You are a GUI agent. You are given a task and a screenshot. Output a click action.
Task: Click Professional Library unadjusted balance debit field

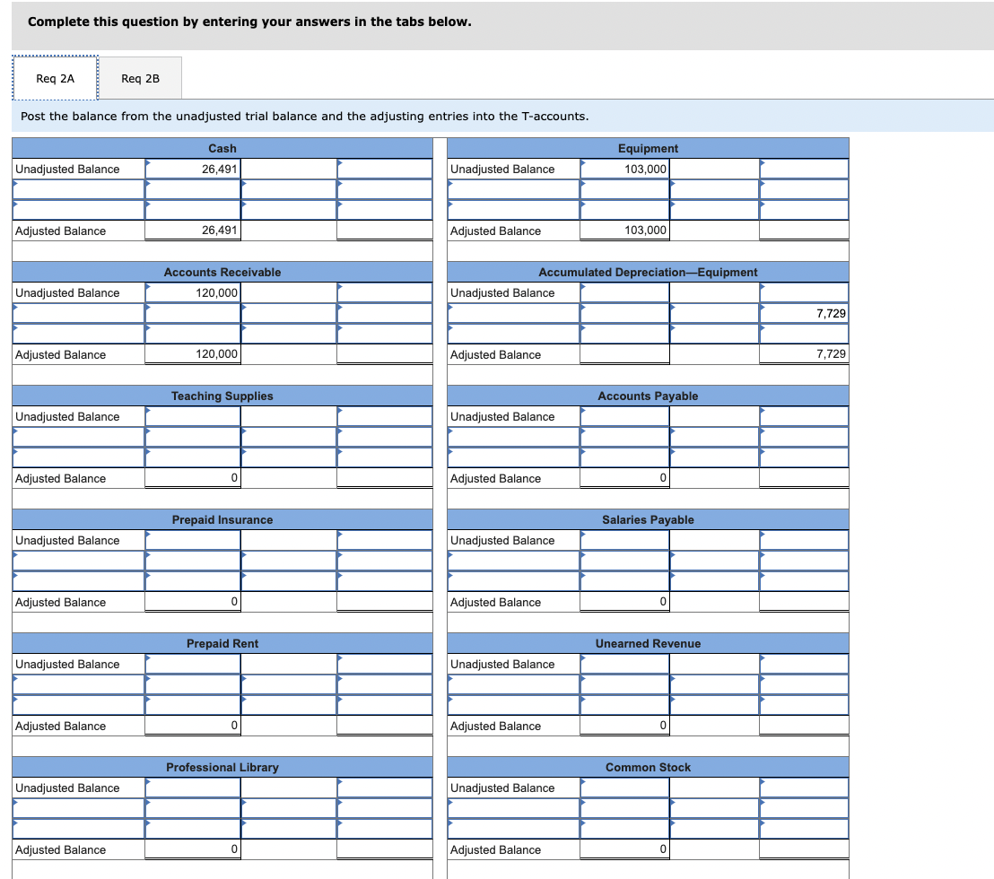tap(193, 788)
